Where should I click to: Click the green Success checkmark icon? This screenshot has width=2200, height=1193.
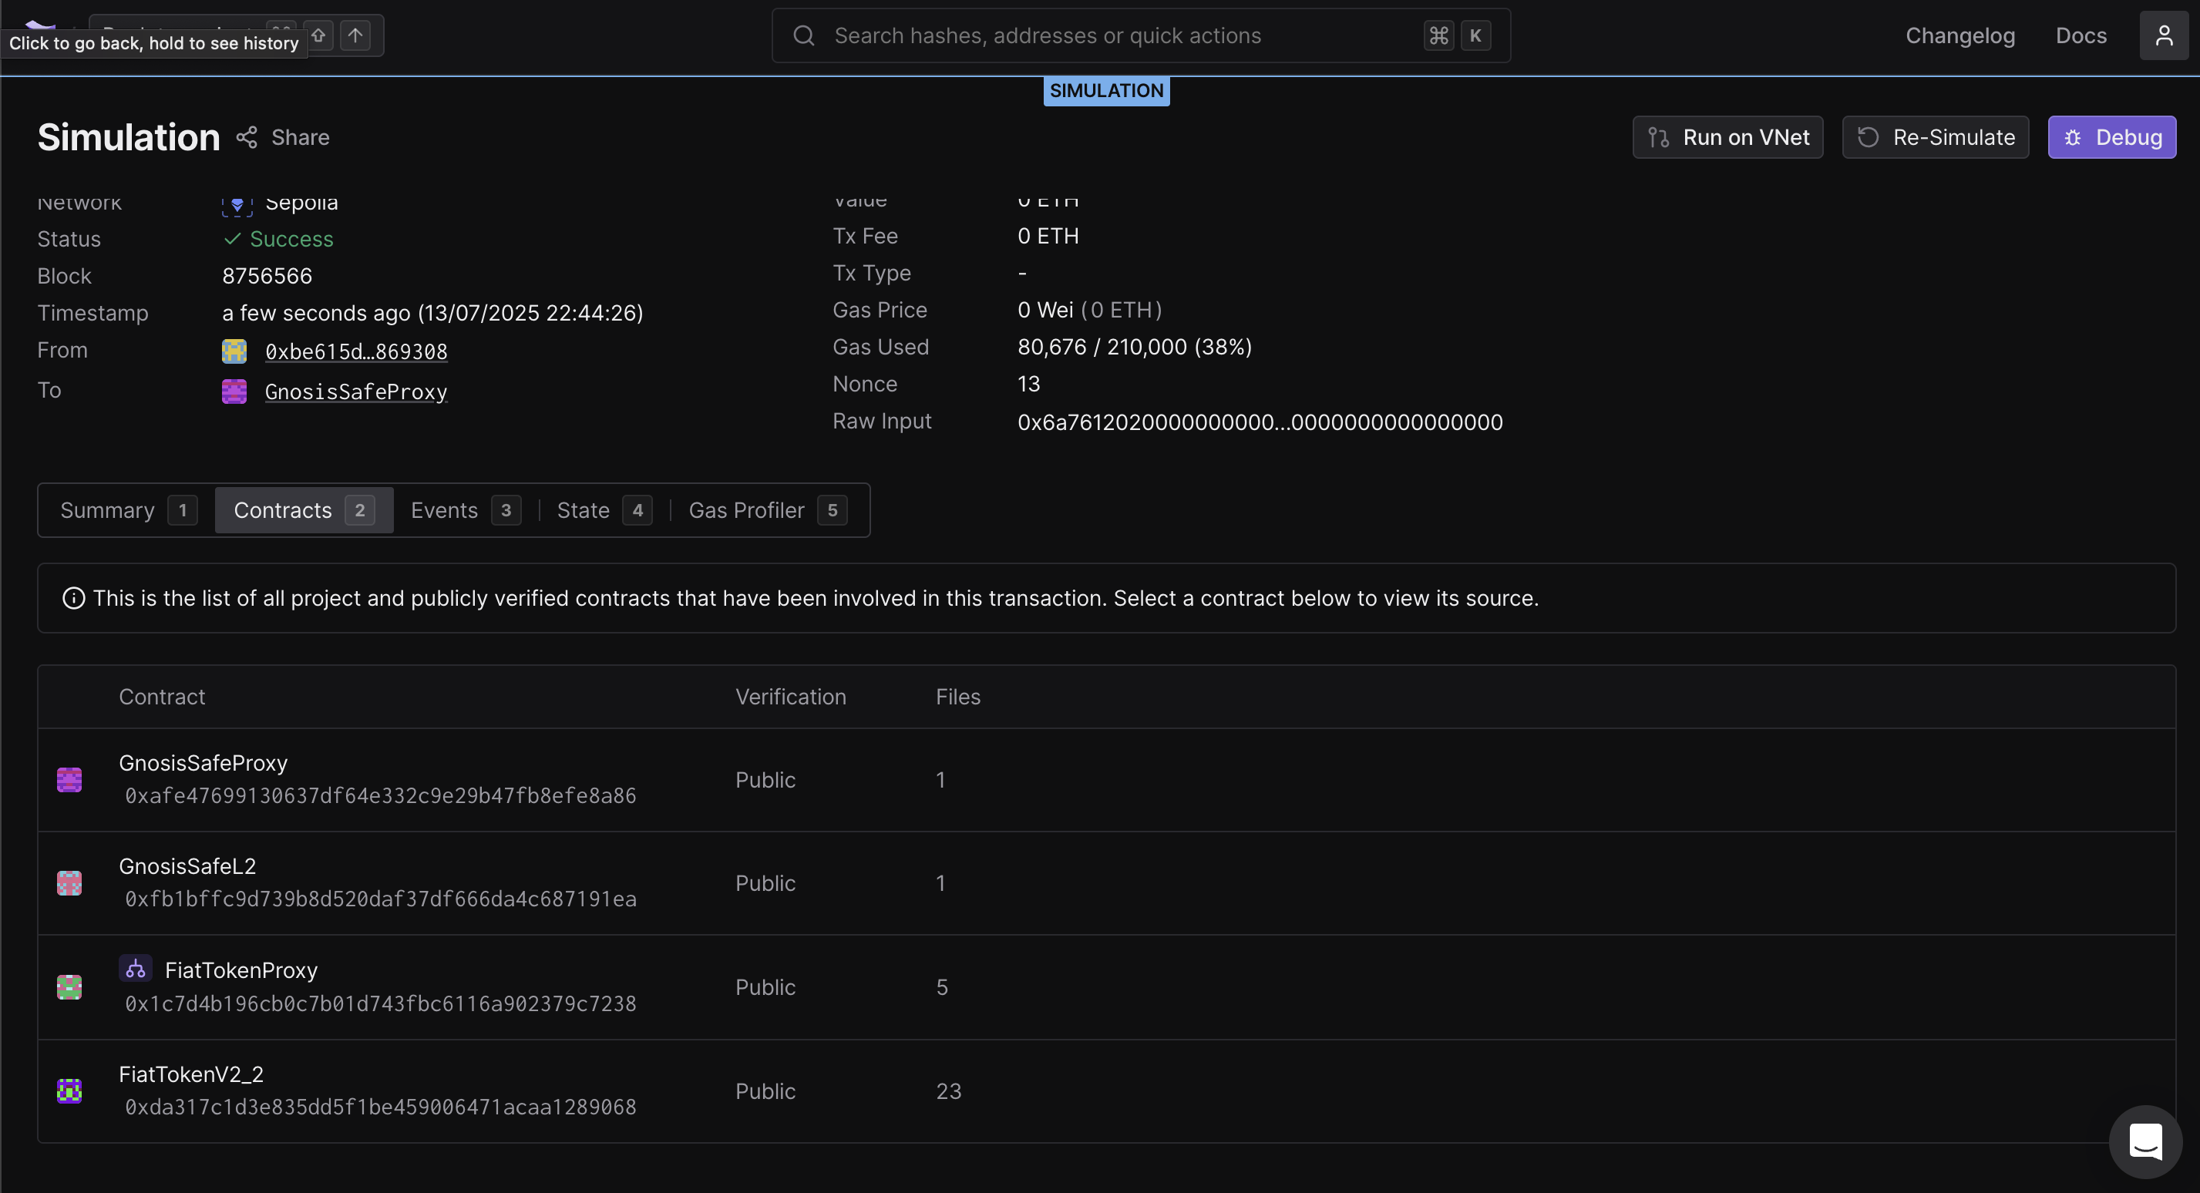[231, 239]
